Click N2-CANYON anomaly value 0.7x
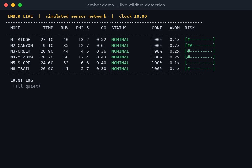 tap(174, 46)
